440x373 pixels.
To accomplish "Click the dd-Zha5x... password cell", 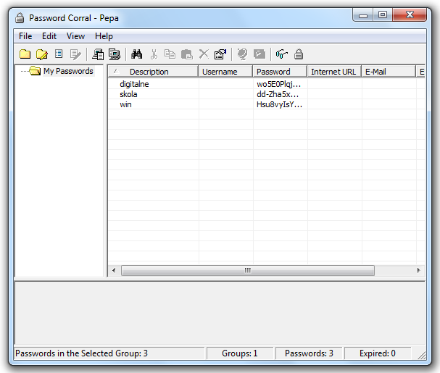I will (x=278, y=94).
